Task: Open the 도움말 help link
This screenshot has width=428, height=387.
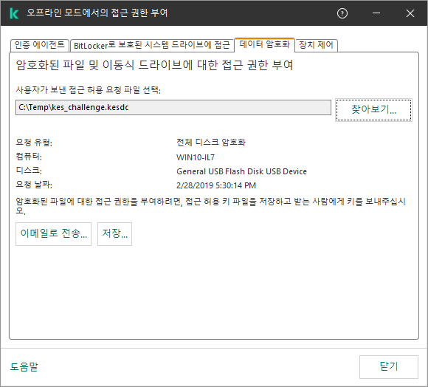Action: [x=24, y=366]
